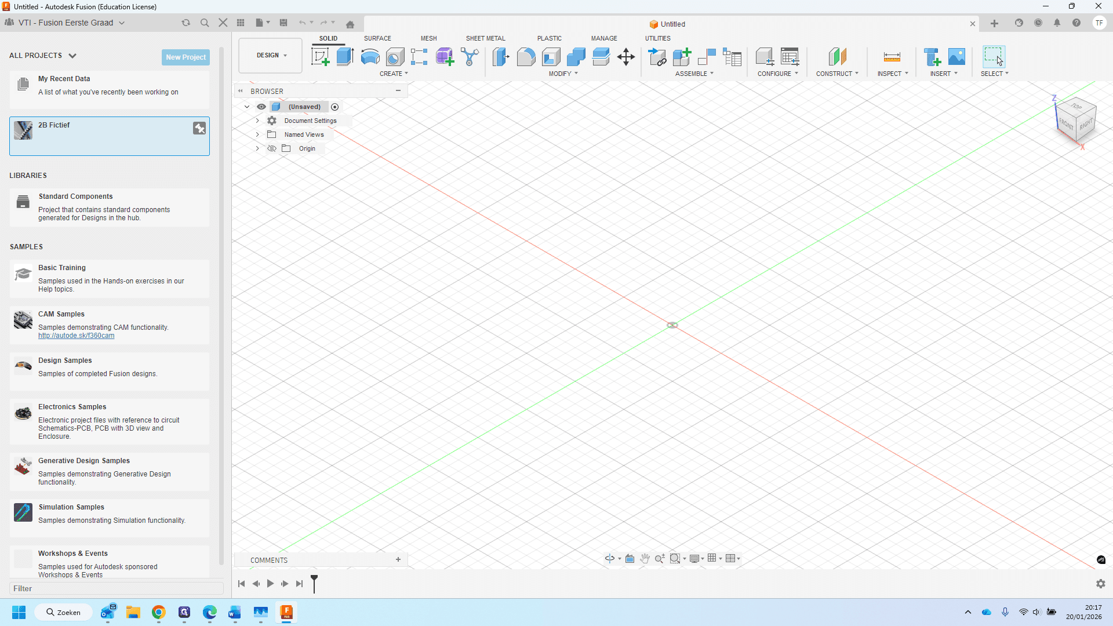Select the Create Form tool
This screenshot has height=626, width=1113.
[x=445, y=57]
